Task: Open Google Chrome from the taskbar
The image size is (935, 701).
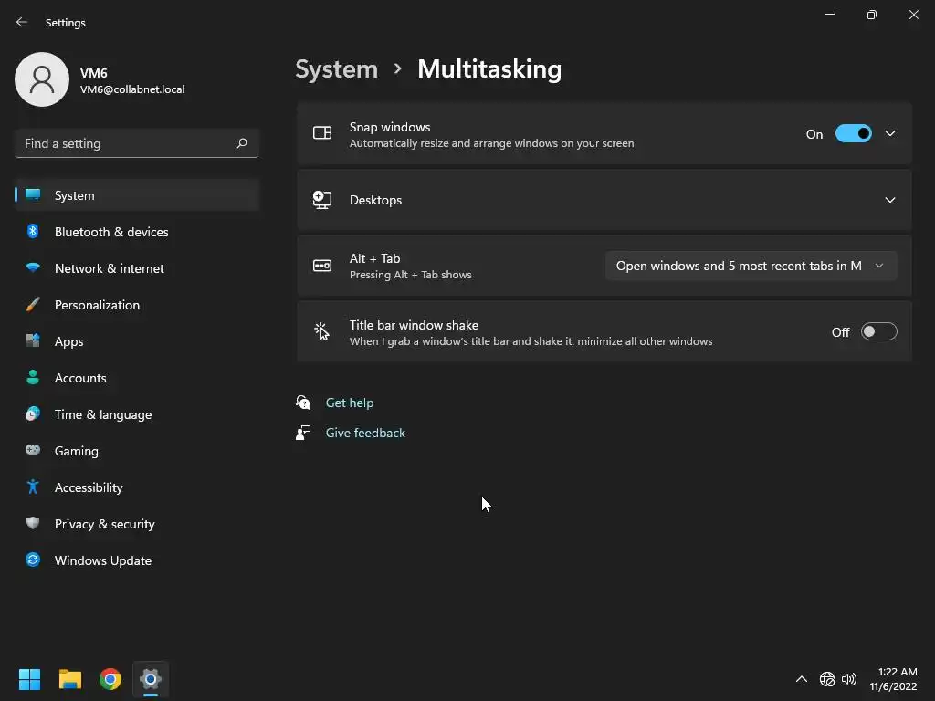Action: (110, 679)
